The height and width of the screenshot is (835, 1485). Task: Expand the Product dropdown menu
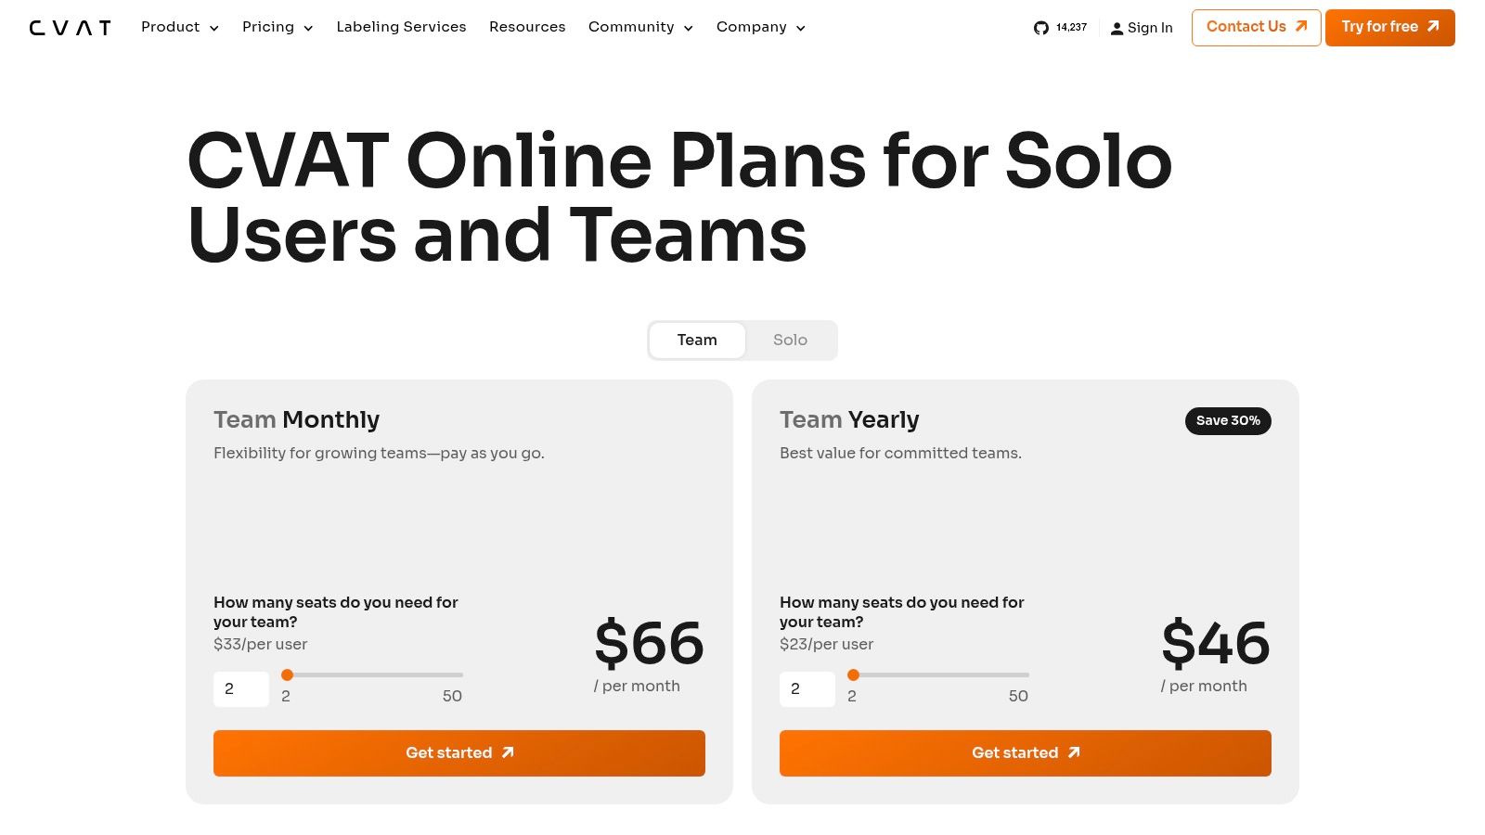[180, 27]
